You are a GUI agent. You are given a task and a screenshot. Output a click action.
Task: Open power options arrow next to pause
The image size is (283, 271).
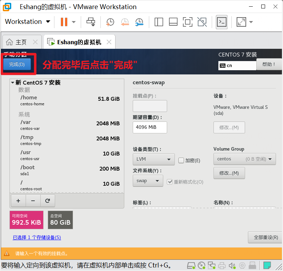pyautogui.click(x=73, y=22)
